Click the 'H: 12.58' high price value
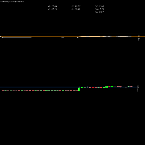The image size is (145, 145). click(x=76, y=6)
